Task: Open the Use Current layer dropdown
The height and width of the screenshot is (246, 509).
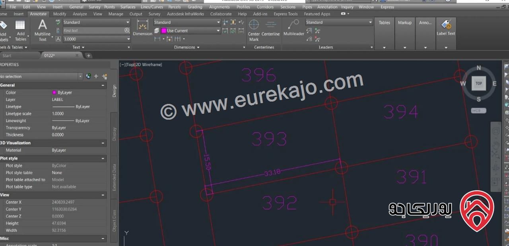Action: click(x=190, y=31)
